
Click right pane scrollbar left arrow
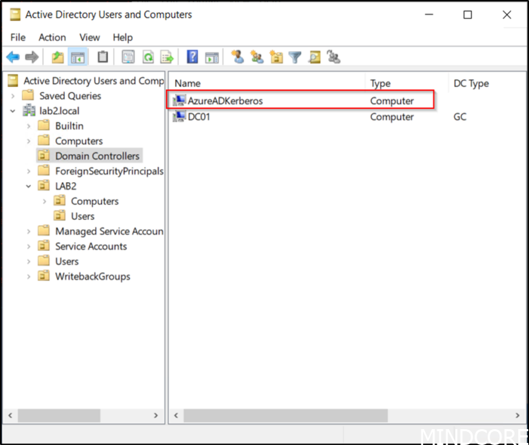(x=176, y=415)
